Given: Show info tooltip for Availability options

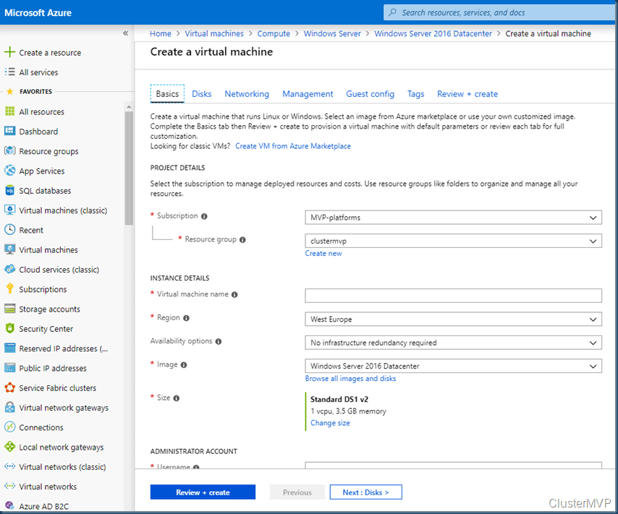Looking at the screenshot, I should coord(219,341).
